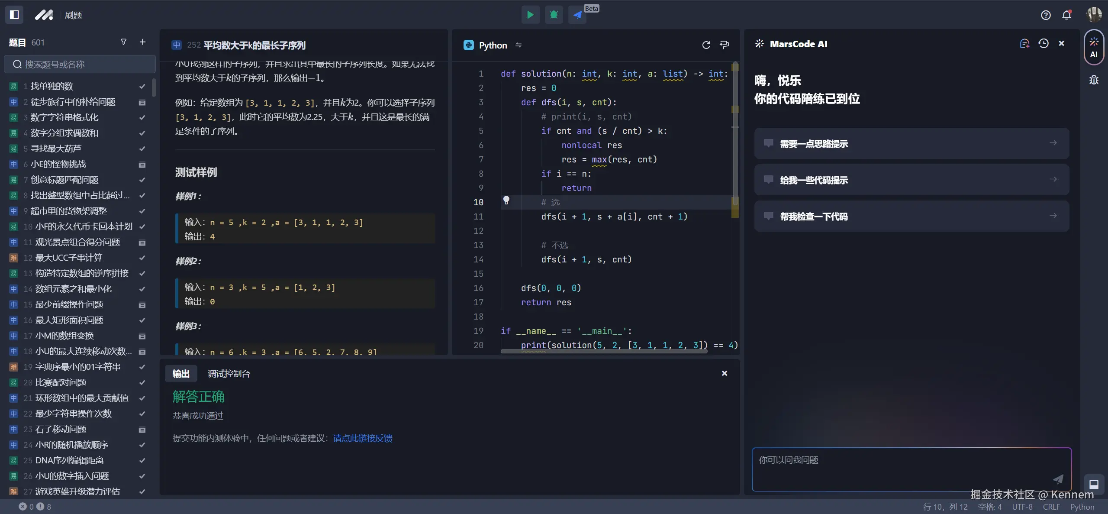Add a new problem with the plus icon
Image resolution: width=1108 pixels, height=514 pixels.
[142, 42]
